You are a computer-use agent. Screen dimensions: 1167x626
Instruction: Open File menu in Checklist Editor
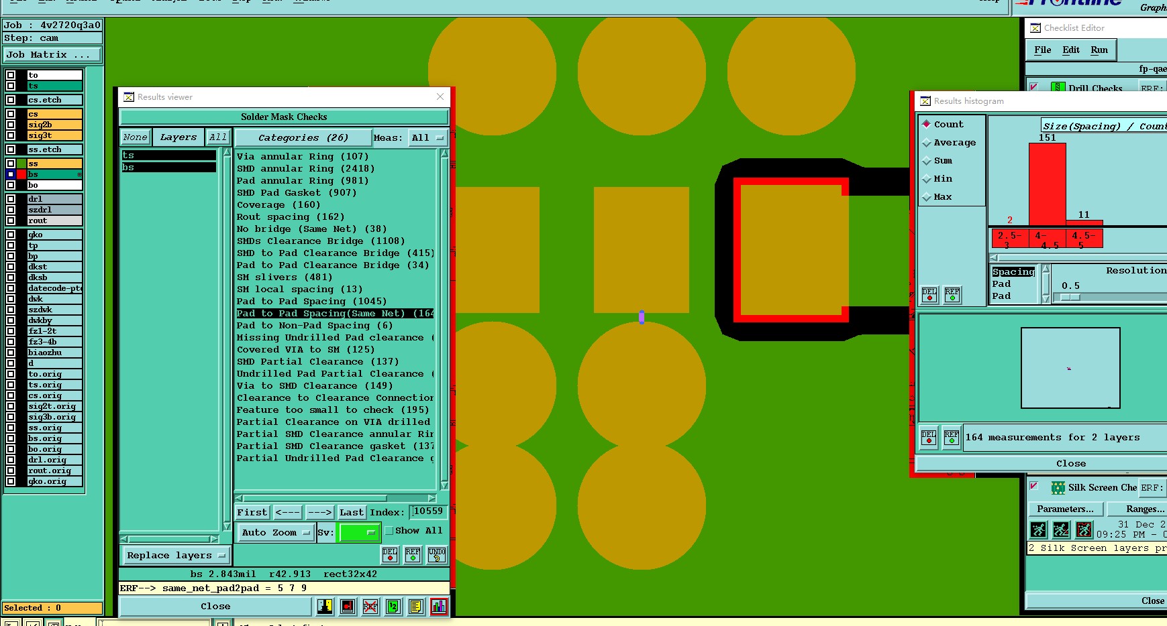(x=1042, y=50)
